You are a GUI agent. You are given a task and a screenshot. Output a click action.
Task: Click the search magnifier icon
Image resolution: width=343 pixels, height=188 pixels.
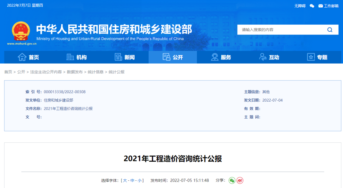(x=330, y=30)
